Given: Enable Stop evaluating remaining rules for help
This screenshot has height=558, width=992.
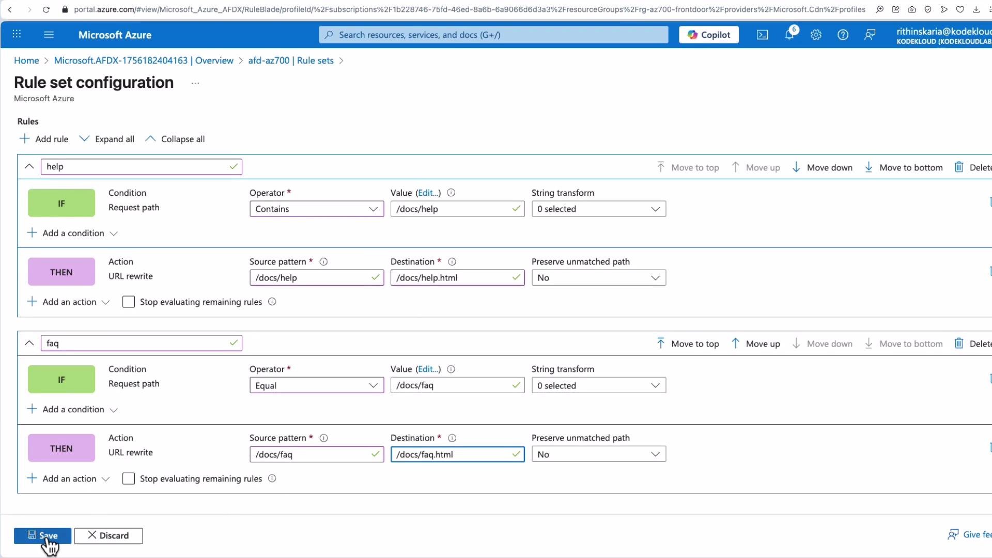Looking at the screenshot, I should 129,302.
